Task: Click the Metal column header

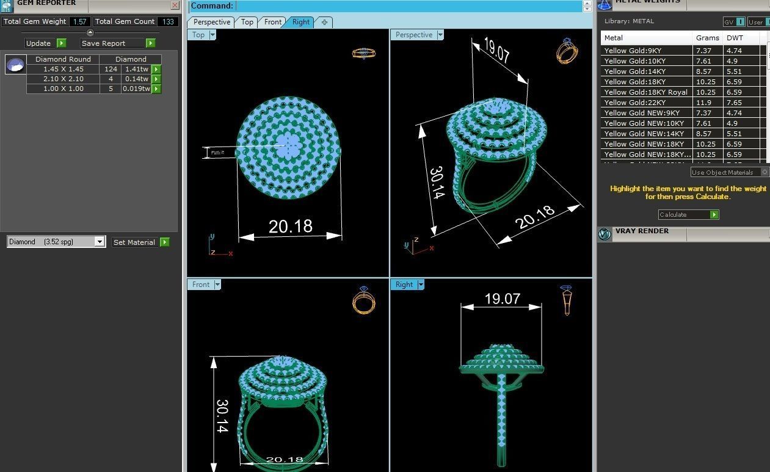Action: pyautogui.click(x=647, y=38)
